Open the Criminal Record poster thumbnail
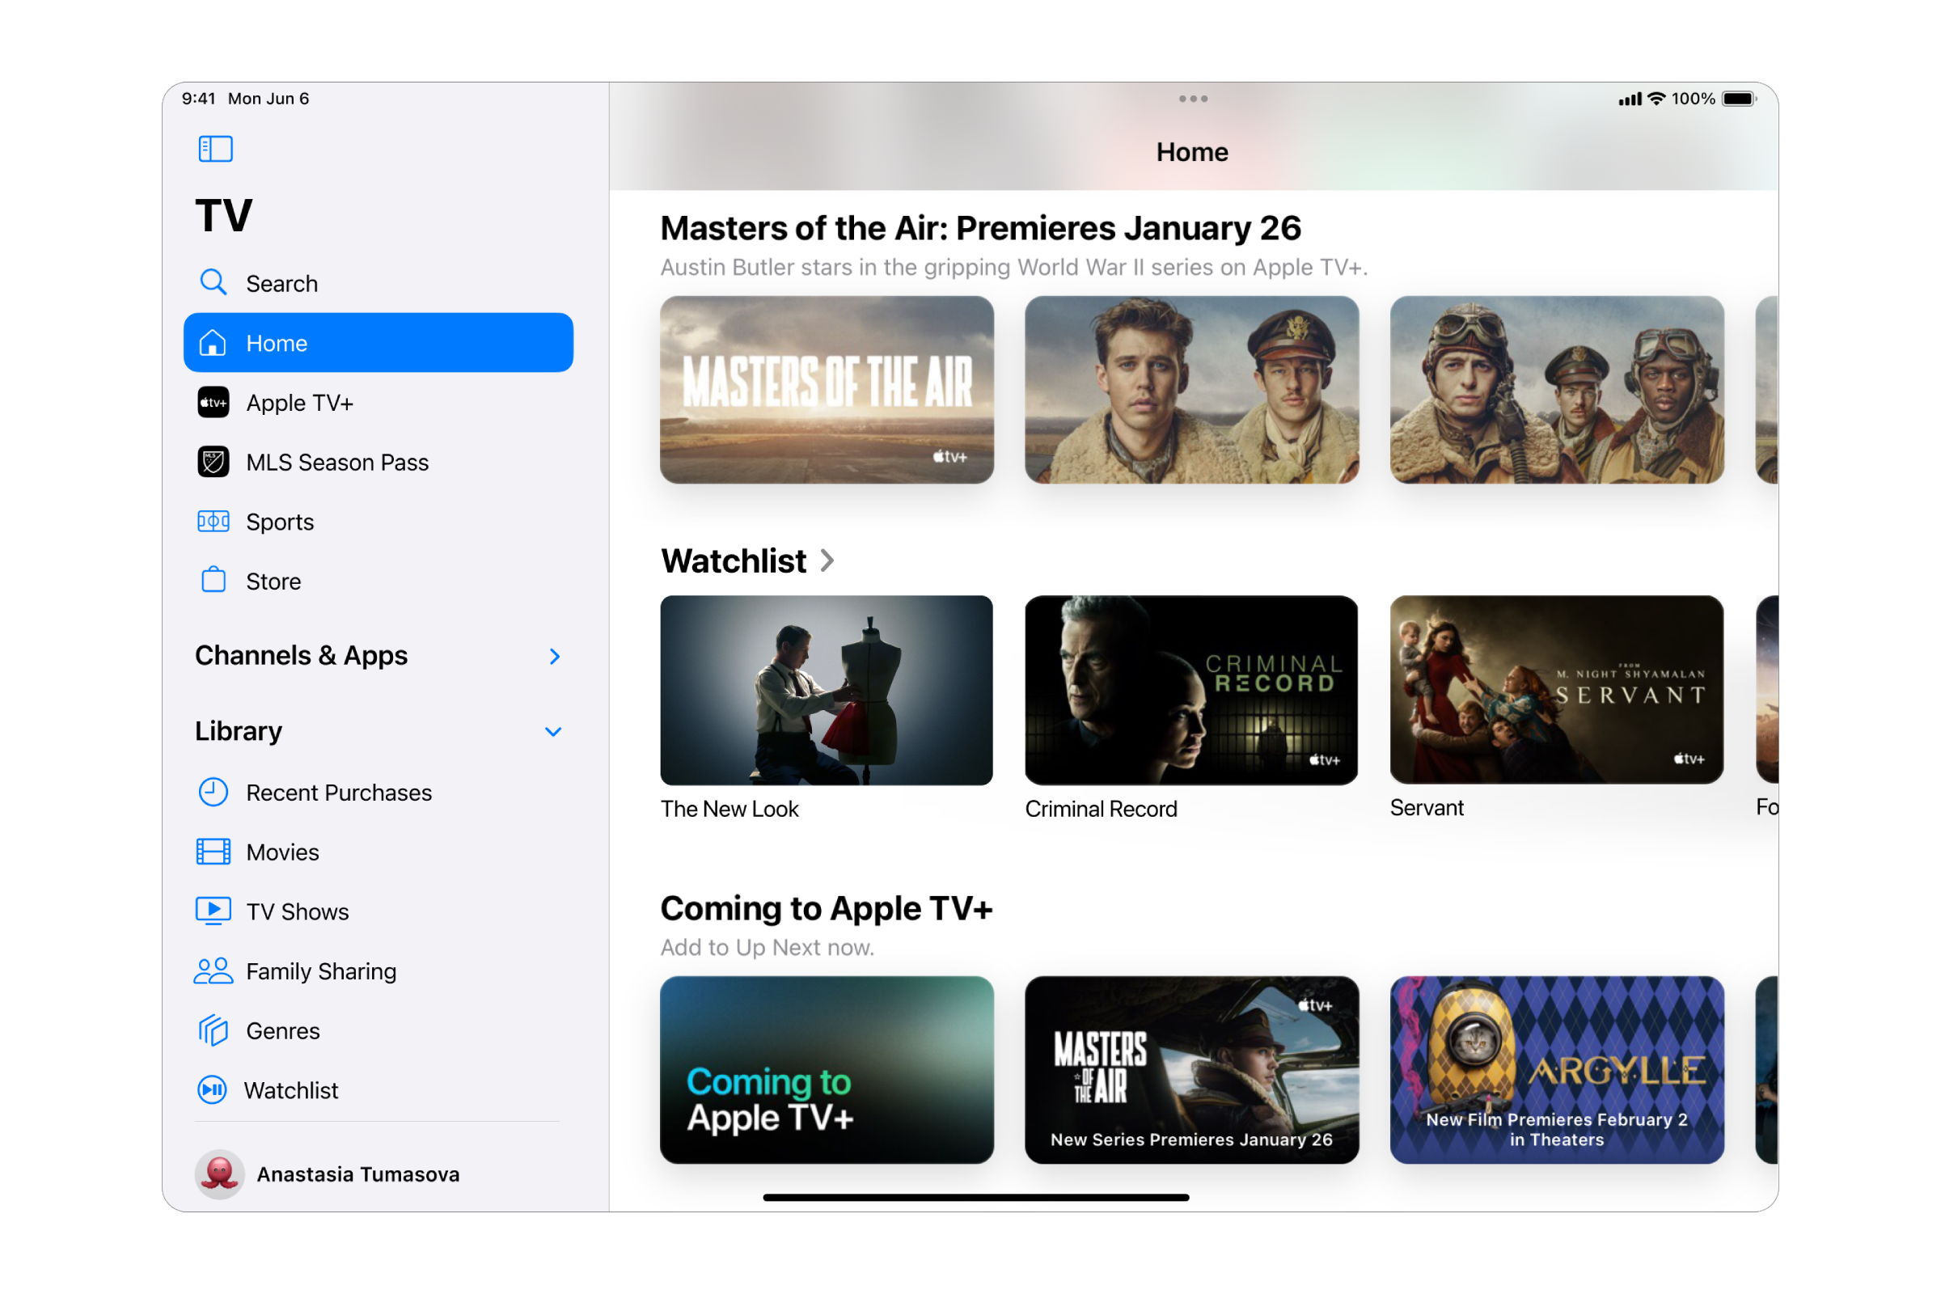1941x1294 pixels. (x=1191, y=690)
